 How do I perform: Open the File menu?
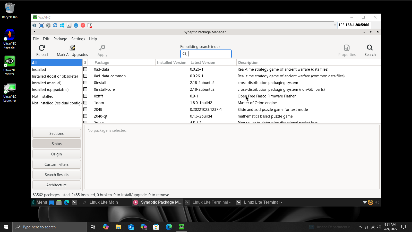pos(36,39)
